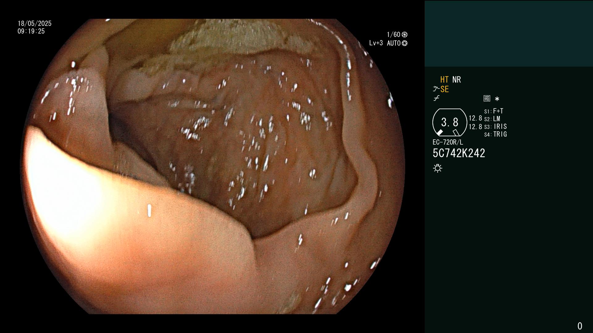The image size is (593, 333).
Task: Click the shutter speed icon next to 1/60
Action: (405, 35)
